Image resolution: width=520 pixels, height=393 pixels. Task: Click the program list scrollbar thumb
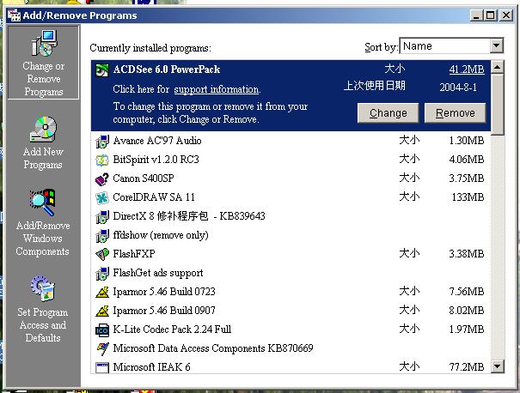[498, 105]
